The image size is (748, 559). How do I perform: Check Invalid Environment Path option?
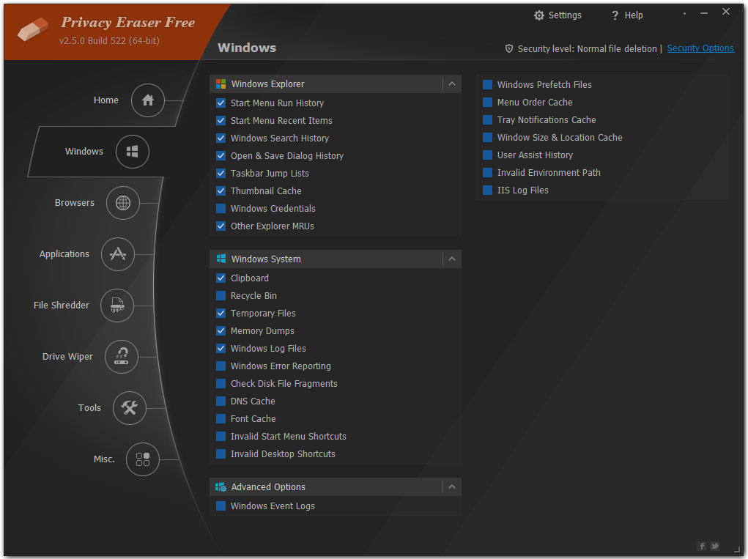(x=487, y=173)
